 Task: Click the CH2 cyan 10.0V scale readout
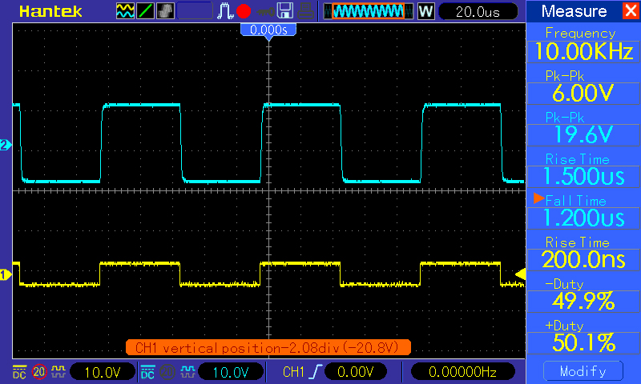point(231,372)
